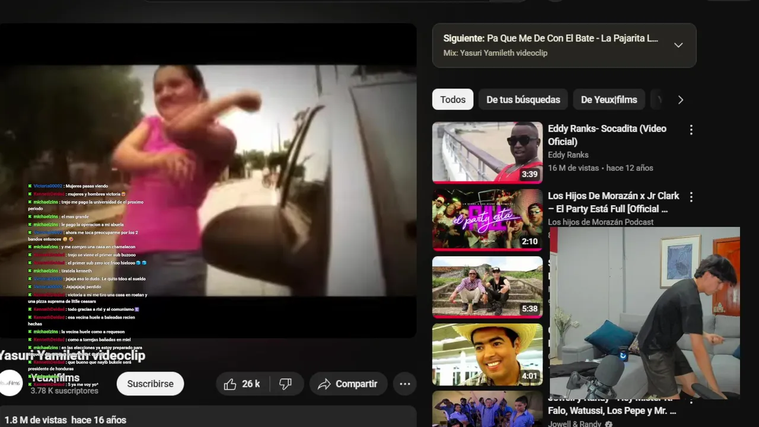Open Eddy Ranks Socadita video thumbnail

click(x=487, y=152)
